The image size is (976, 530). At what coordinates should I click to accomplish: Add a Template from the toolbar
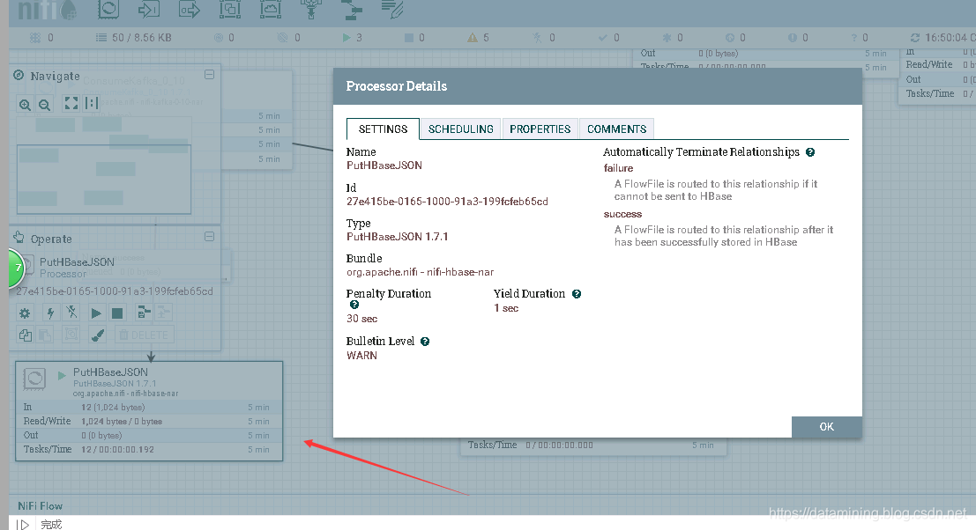(x=353, y=10)
